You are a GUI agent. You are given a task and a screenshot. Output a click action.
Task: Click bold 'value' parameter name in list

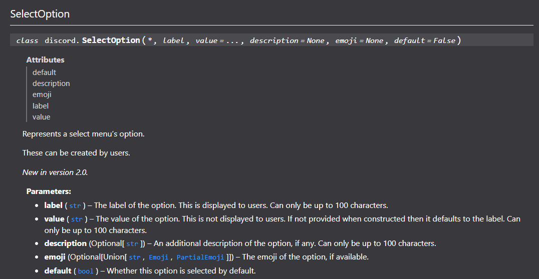(x=54, y=219)
